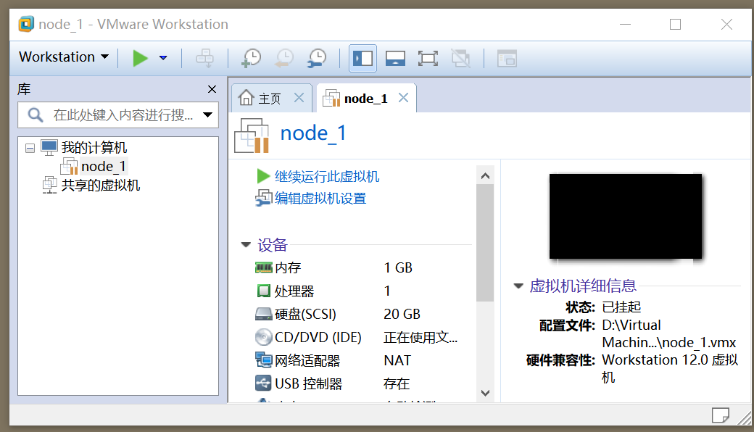Image resolution: width=754 pixels, height=432 pixels.
Task: Toggle the library sidebar view button
Action: [362, 59]
